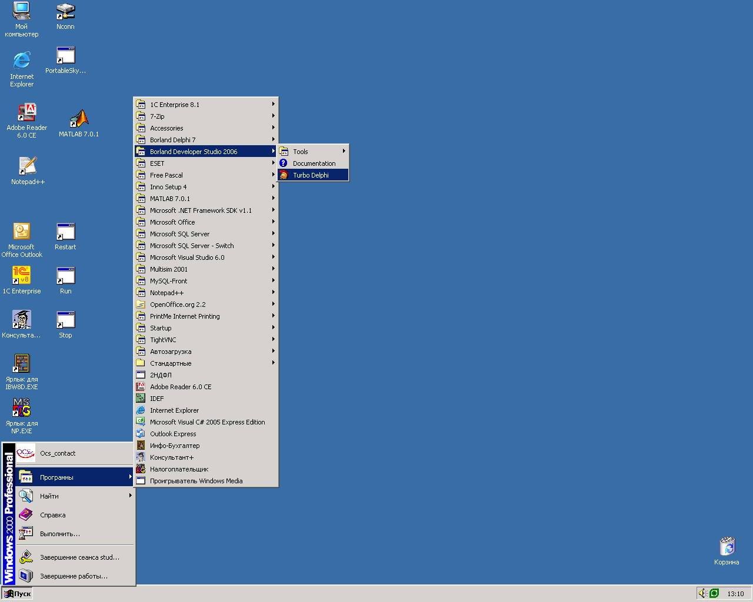Launch Internet Explorer from programs menu
753x602 pixels.
pos(206,410)
